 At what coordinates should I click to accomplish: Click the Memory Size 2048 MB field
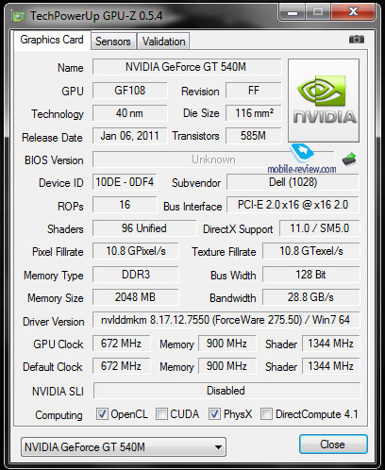pyautogui.click(x=136, y=297)
